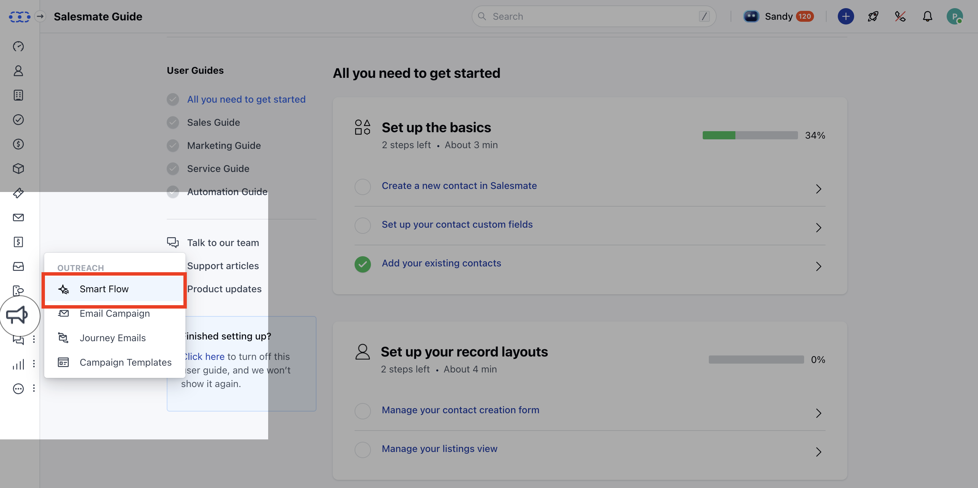Open the phone dialer icon
This screenshot has width=978, height=488.
[x=900, y=16]
